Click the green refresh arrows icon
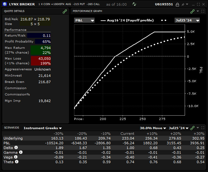This screenshot has height=172, width=208. click(135, 4)
